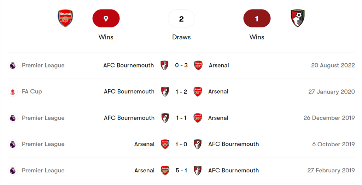Click the red 9 wins badge

click(106, 19)
